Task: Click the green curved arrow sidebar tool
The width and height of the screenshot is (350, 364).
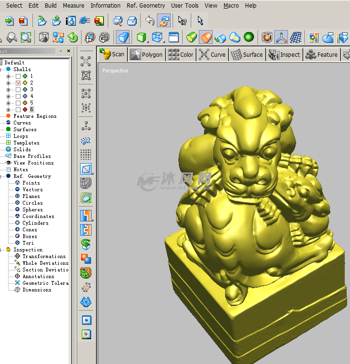Action: 86,244
